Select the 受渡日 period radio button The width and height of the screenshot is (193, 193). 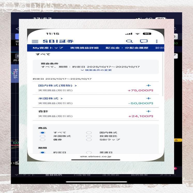[89, 152]
